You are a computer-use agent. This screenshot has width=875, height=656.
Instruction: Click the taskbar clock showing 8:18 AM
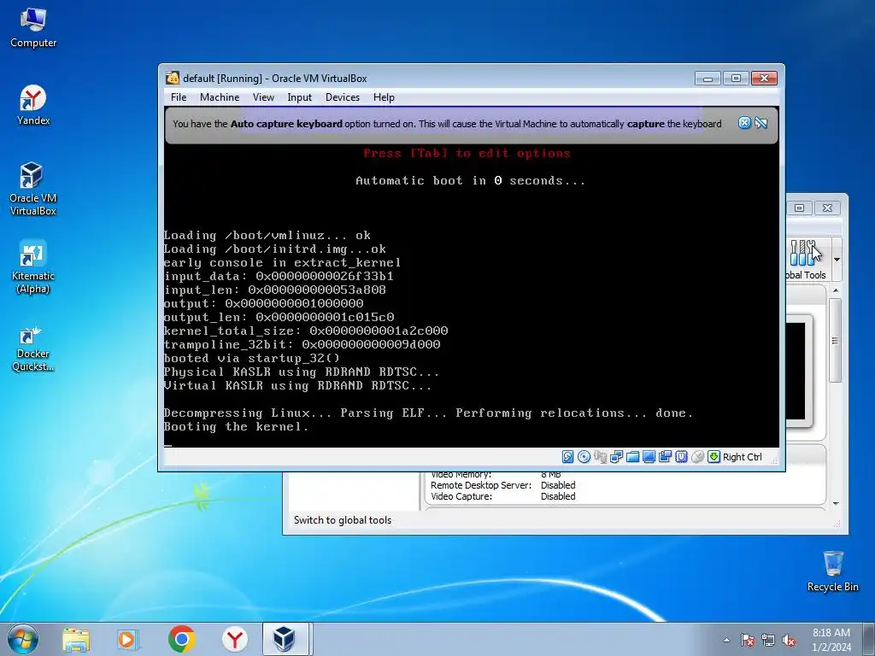tap(831, 640)
